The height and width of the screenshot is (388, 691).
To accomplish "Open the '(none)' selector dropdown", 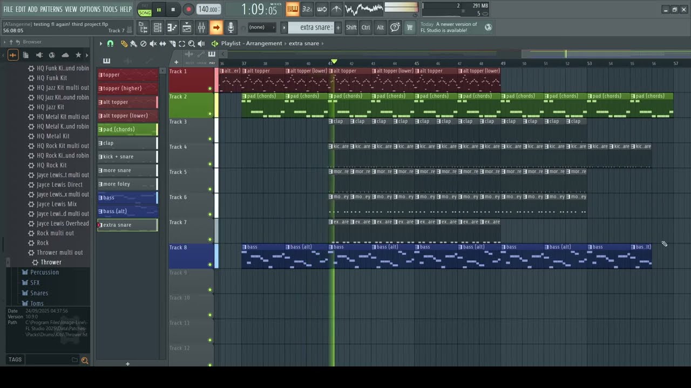I will click(x=261, y=27).
